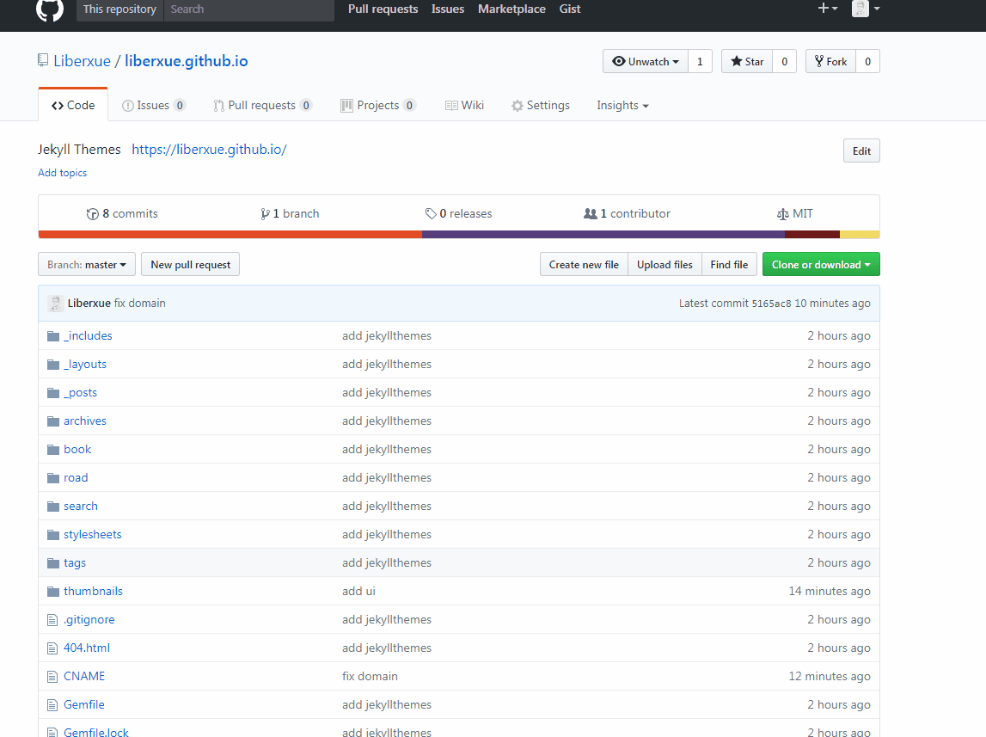Click the tag icon next to 0 releases
This screenshot has height=737, width=986.
coord(431,214)
